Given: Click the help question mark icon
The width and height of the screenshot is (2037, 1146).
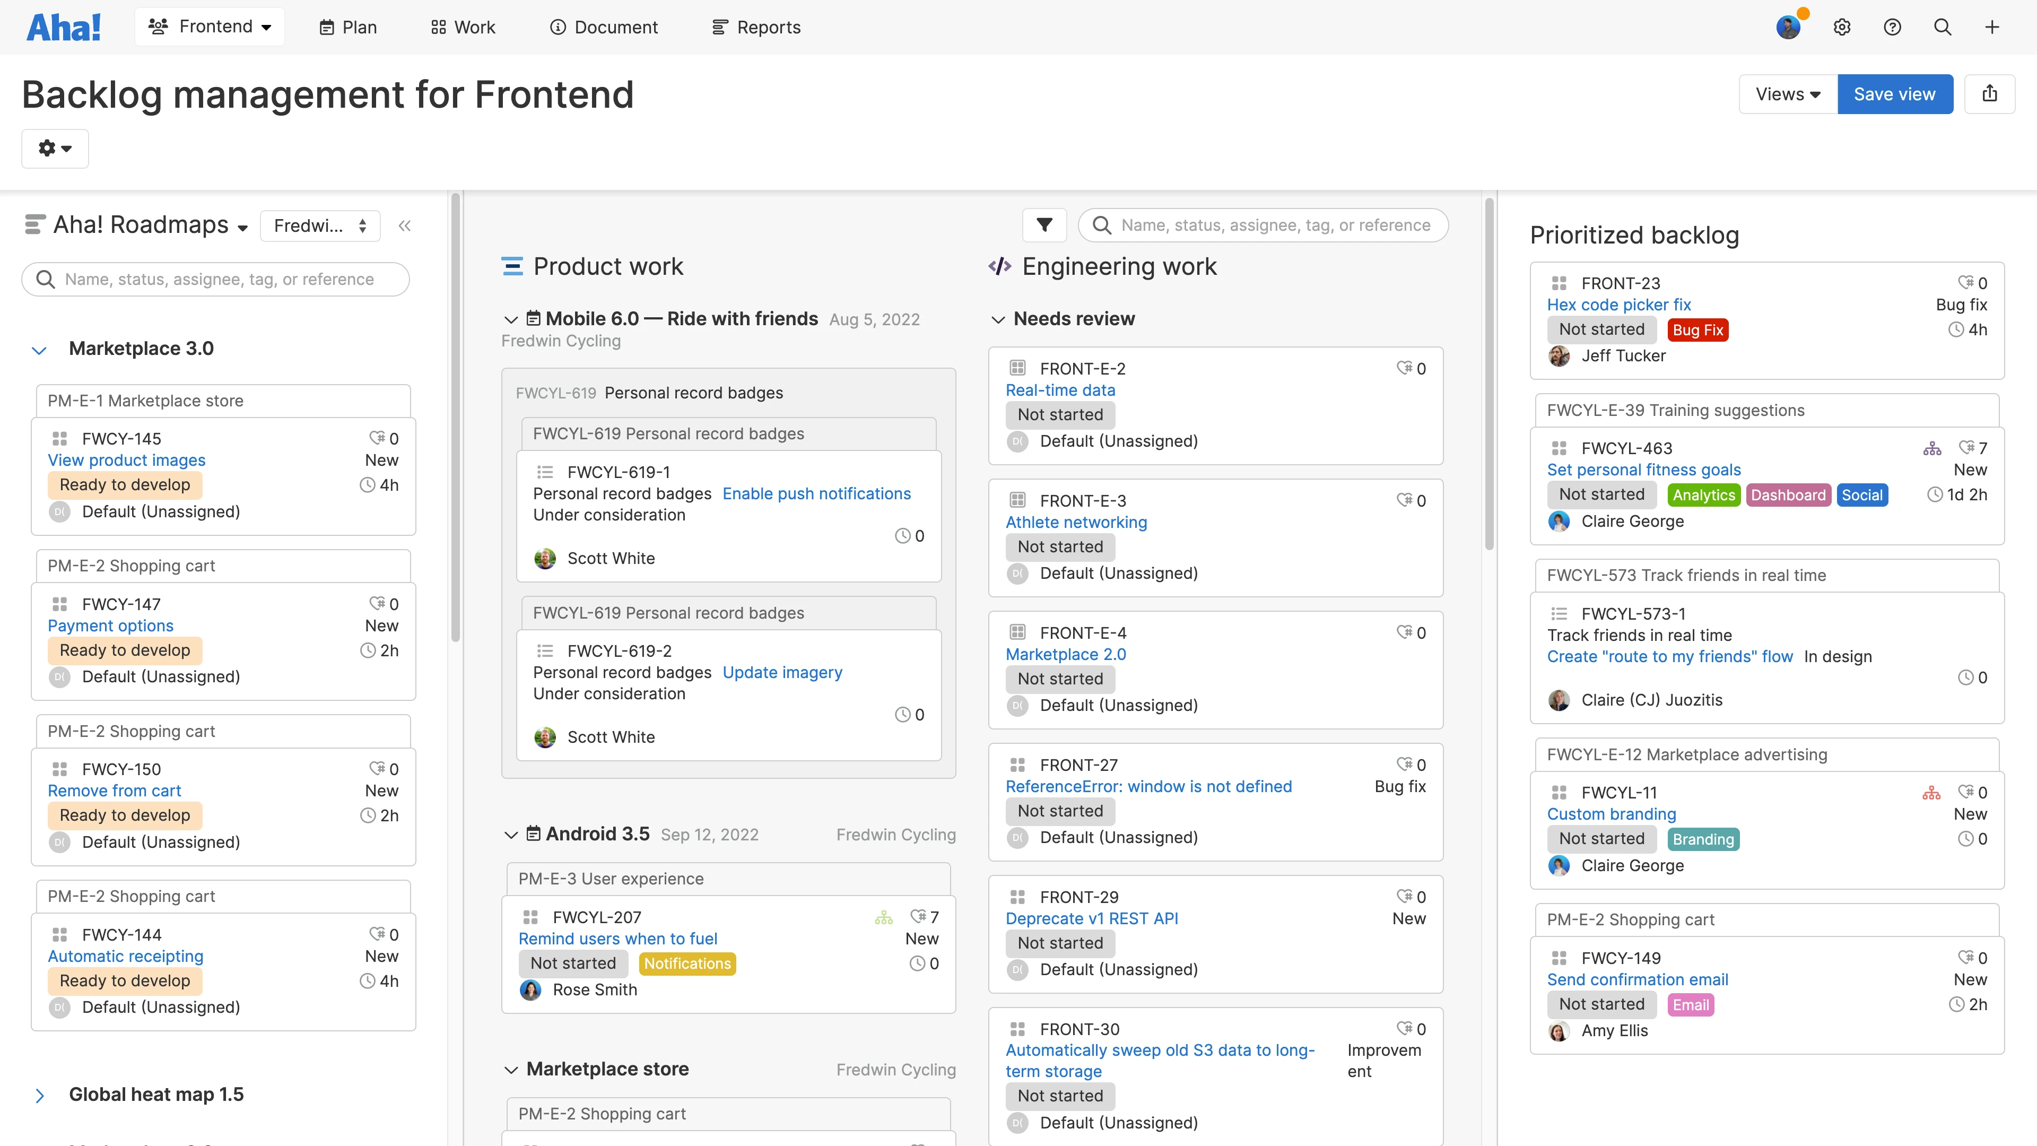Looking at the screenshot, I should pos(1893,26).
